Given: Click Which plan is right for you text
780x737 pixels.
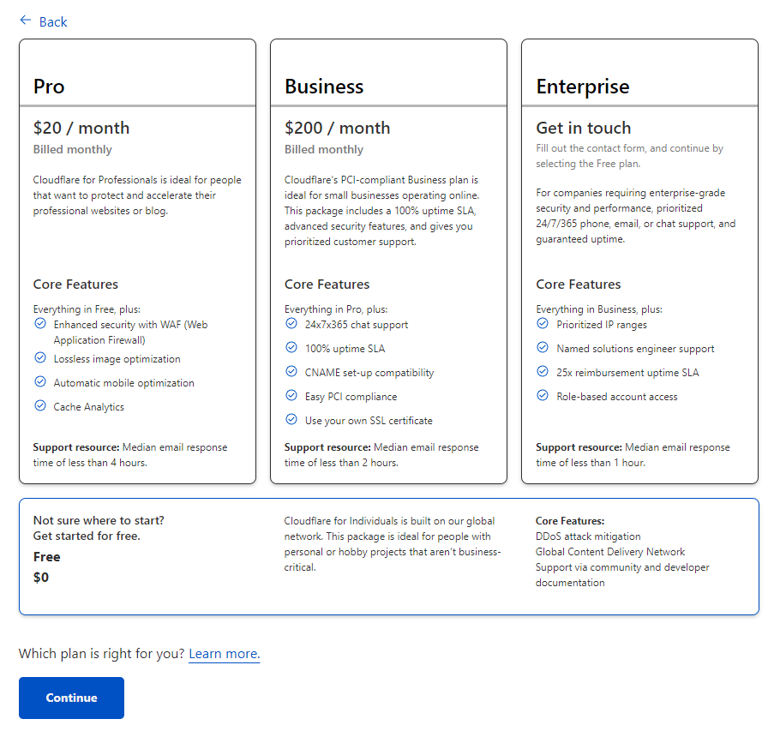Looking at the screenshot, I should (101, 654).
